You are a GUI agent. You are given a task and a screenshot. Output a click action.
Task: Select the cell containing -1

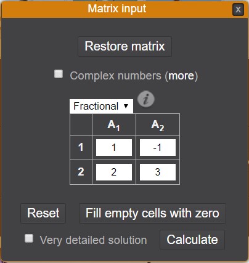point(158,147)
